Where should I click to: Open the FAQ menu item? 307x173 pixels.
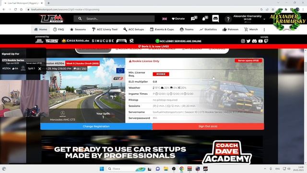(59, 29)
